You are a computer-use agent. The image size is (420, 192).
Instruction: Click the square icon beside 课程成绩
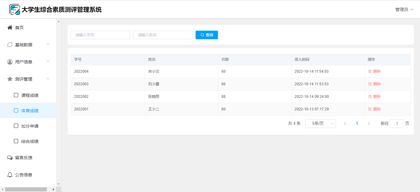(x=16, y=95)
